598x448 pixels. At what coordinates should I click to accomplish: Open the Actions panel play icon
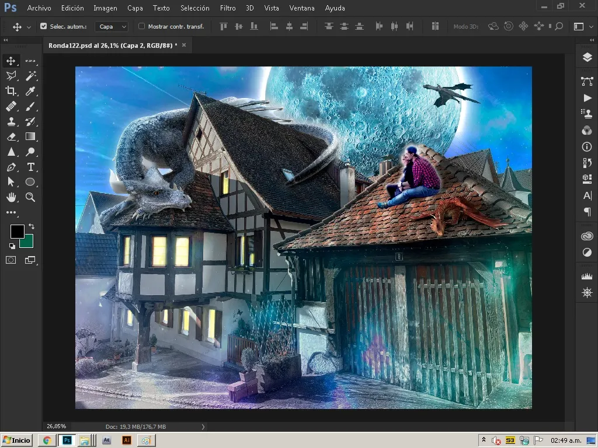coord(587,98)
